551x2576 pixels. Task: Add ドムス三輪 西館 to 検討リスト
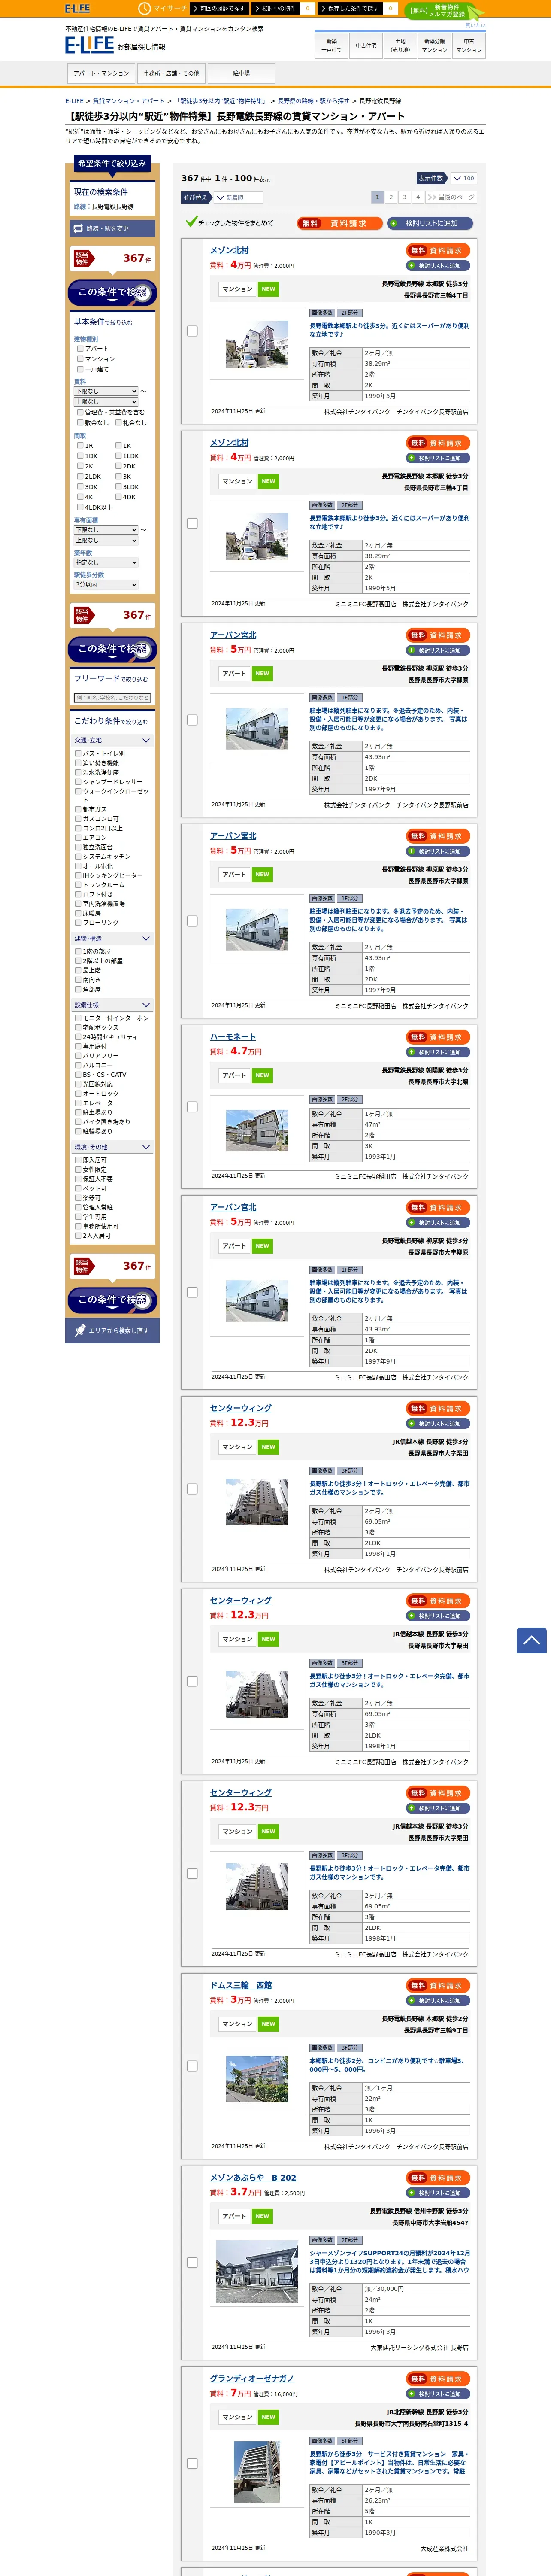point(438,2001)
